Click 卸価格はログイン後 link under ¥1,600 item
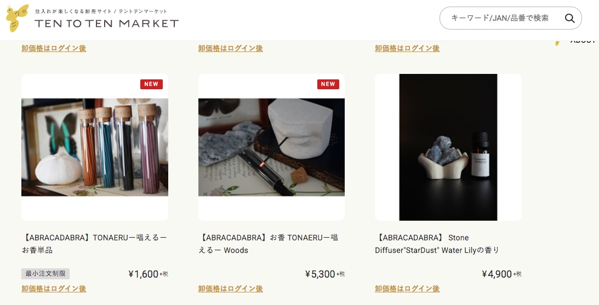The image size is (599, 305). [54, 289]
